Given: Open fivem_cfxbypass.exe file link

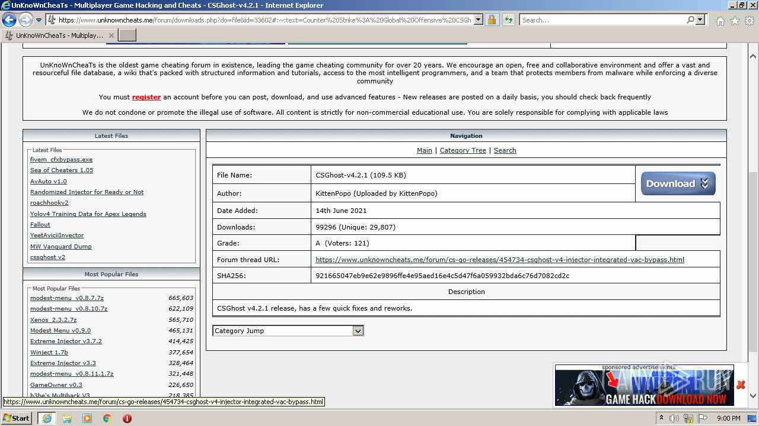Looking at the screenshot, I should click(x=61, y=160).
